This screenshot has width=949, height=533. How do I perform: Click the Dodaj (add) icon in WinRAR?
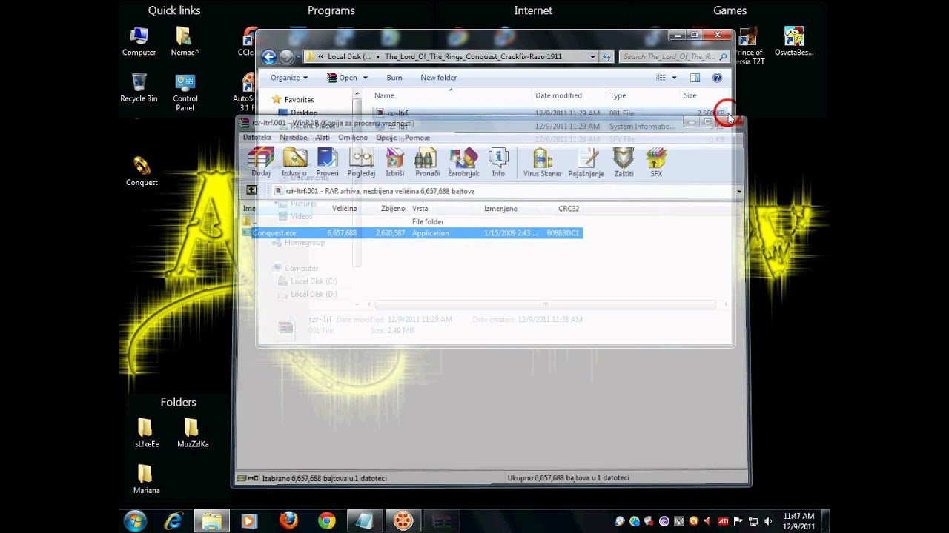261,162
